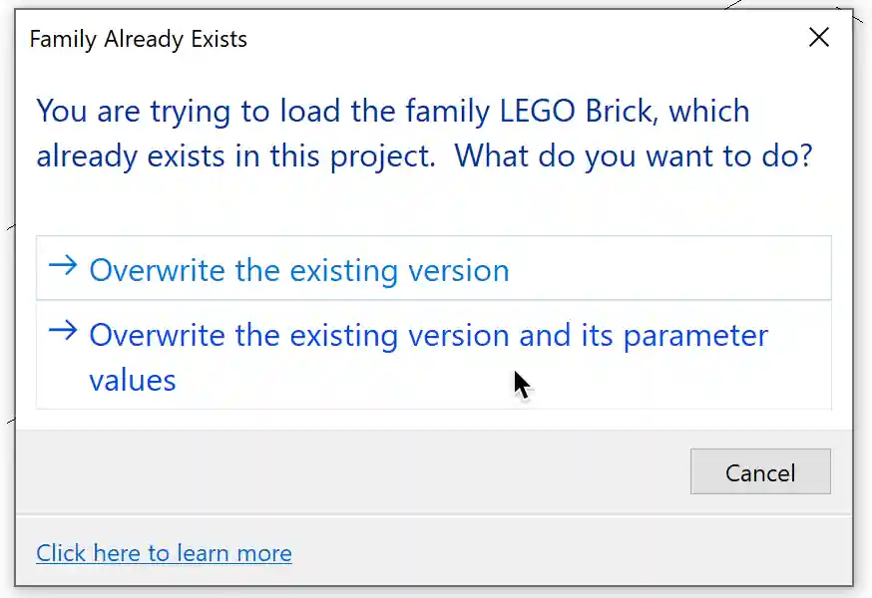Click the "What do you want to do?" question
This screenshot has width=872, height=598.
tap(634, 156)
